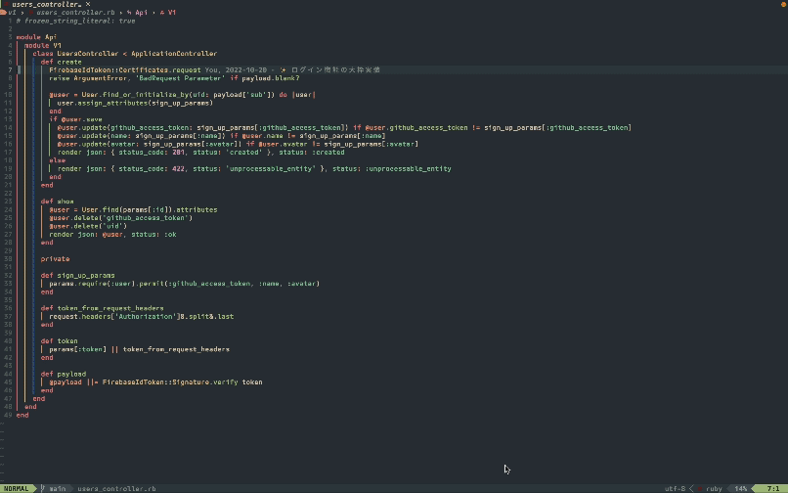Click '@user.update(avatar:' line
Image resolution: width=788 pixels, height=493 pixels.
[238, 145]
